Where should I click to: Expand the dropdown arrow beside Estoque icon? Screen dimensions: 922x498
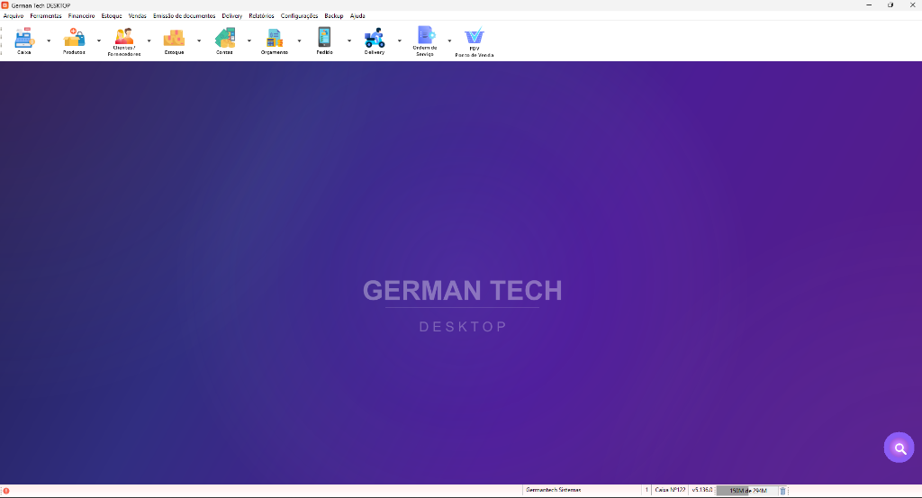click(x=199, y=41)
